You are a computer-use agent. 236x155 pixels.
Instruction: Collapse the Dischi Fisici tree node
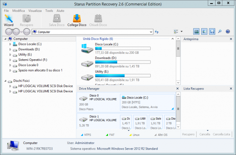point(5,81)
